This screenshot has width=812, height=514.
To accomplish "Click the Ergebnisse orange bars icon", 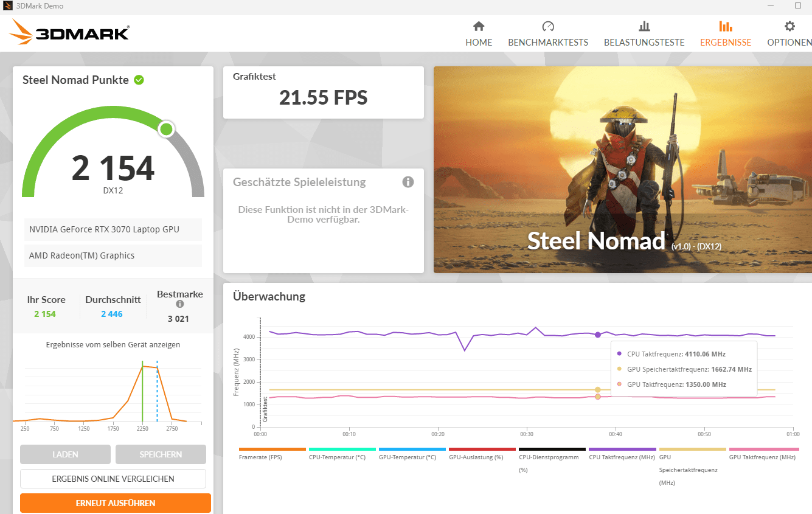I will (726, 26).
